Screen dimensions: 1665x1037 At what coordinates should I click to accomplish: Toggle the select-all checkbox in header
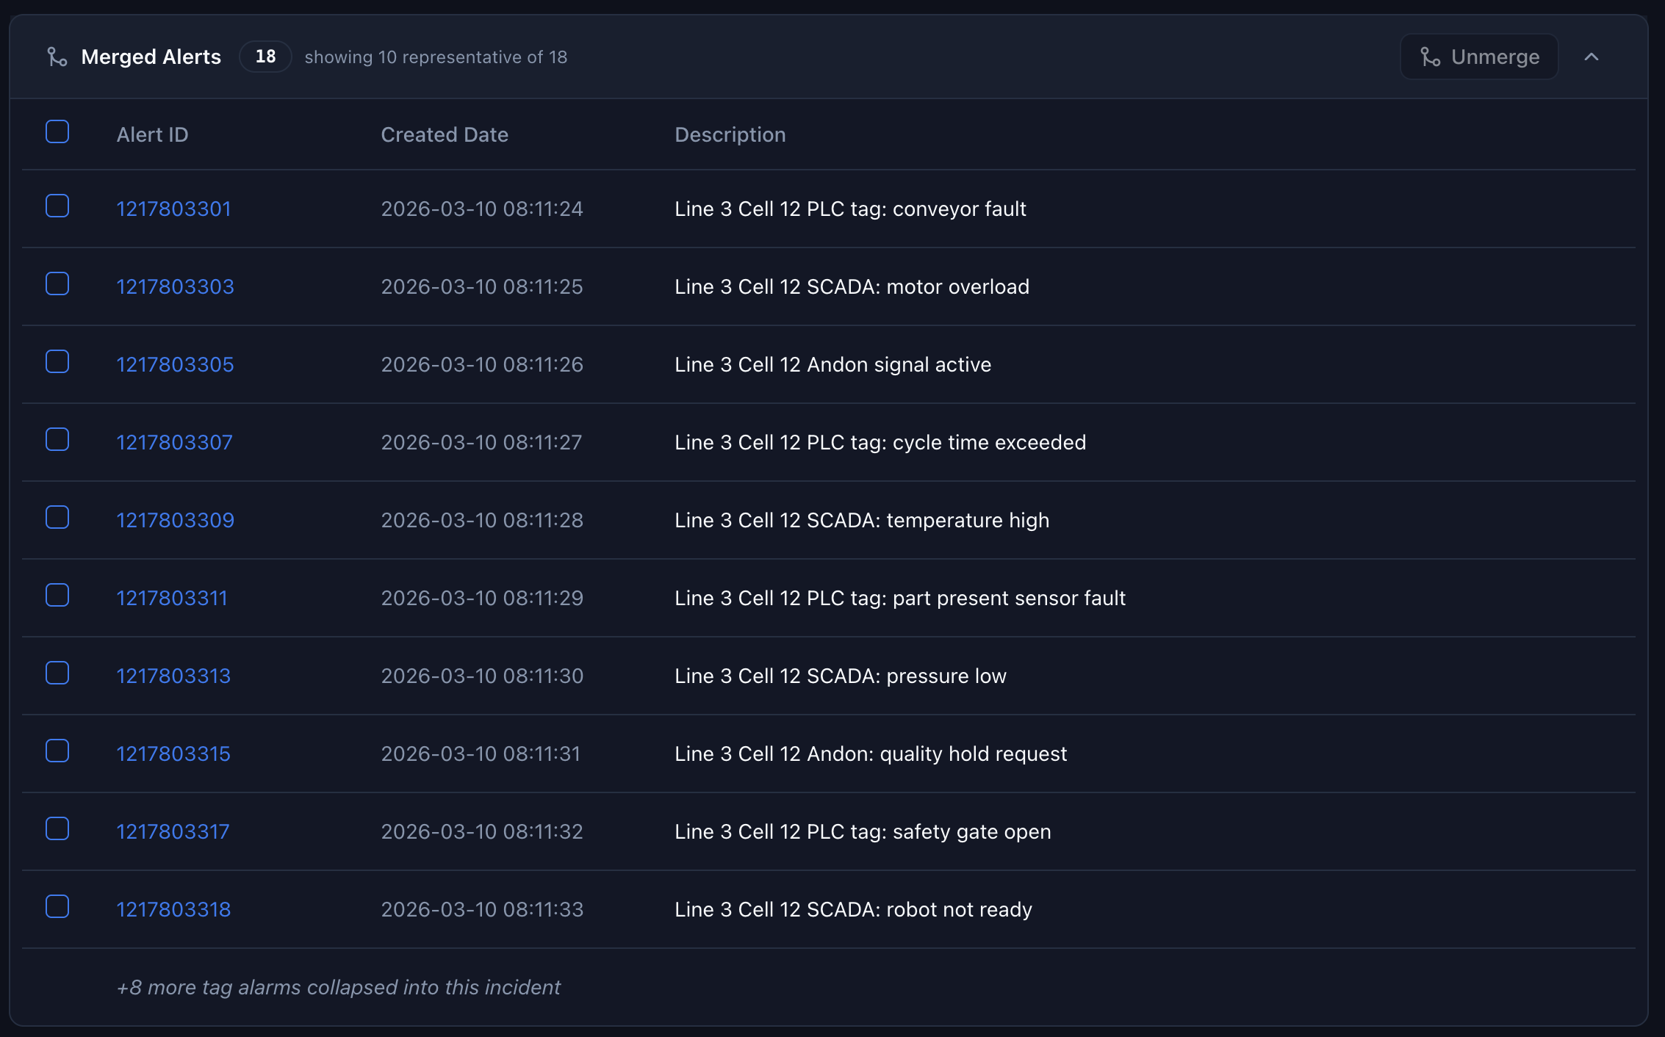coord(57,132)
